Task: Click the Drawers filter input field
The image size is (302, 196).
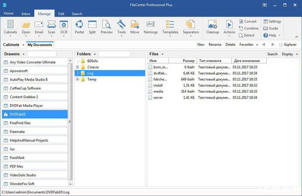Action: (x=41, y=54)
